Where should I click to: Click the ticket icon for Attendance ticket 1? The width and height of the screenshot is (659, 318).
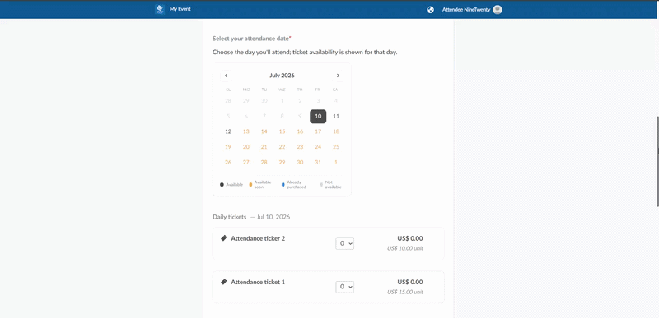[x=224, y=282]
